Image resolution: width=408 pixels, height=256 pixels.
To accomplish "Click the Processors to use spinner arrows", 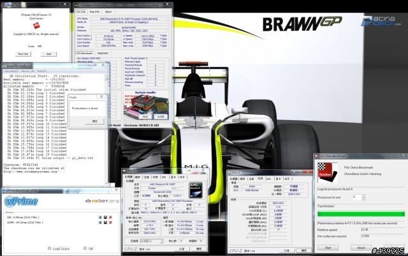I will 364,197.
